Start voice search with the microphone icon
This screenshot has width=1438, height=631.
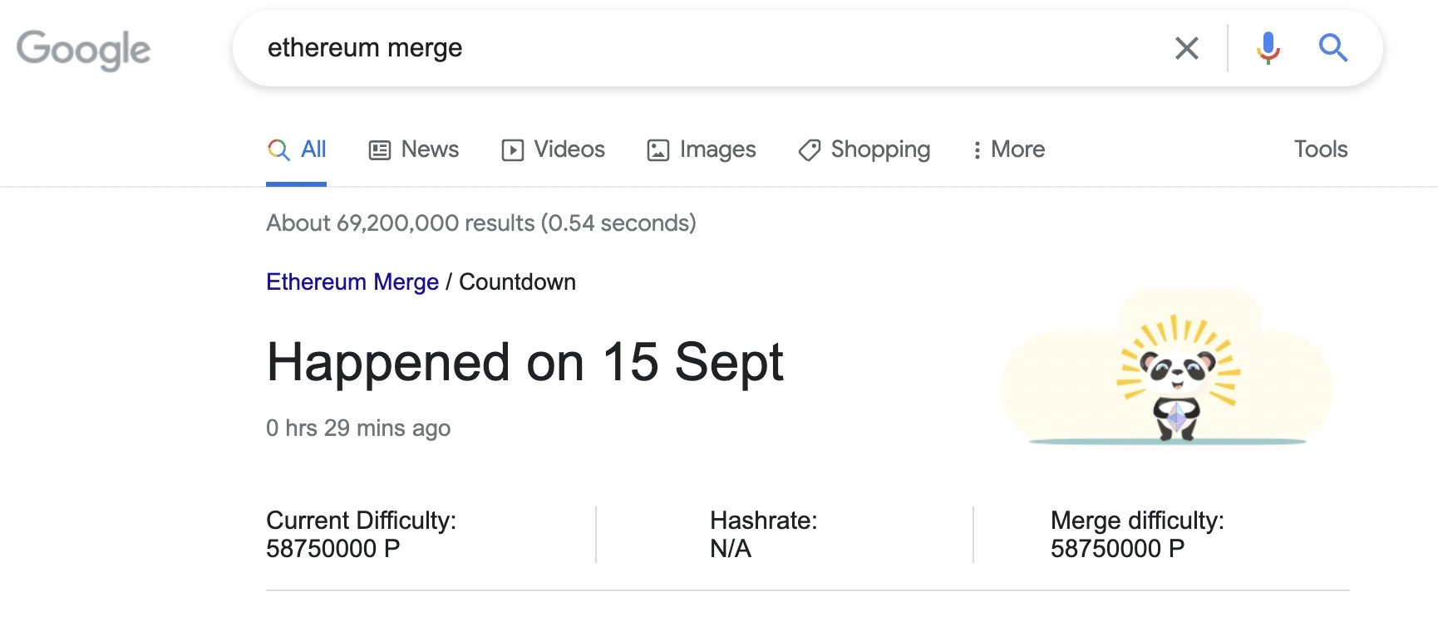[1268, 48]
